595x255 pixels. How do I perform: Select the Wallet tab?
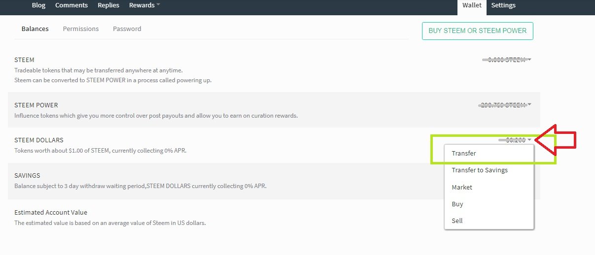pos(472,5)
